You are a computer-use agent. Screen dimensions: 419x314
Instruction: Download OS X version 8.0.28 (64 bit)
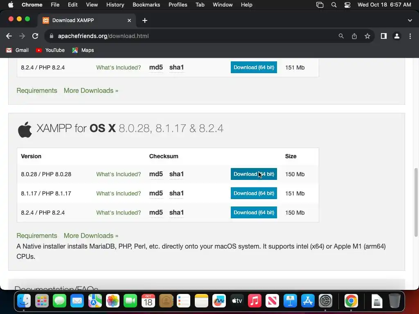tap(254, 174)
